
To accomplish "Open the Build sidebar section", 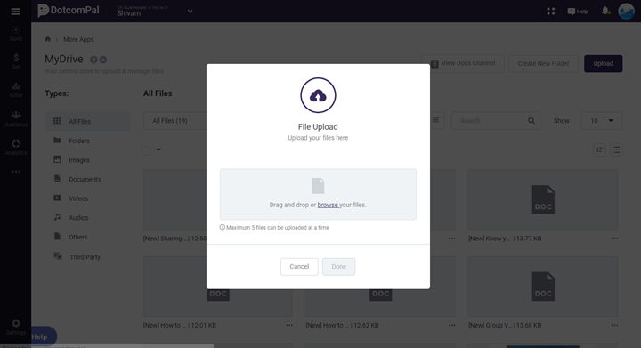I will [16, 34].
